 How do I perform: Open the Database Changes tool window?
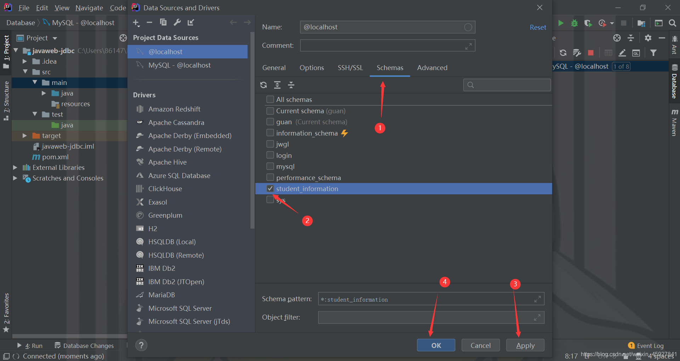click(x=84, y=345)
